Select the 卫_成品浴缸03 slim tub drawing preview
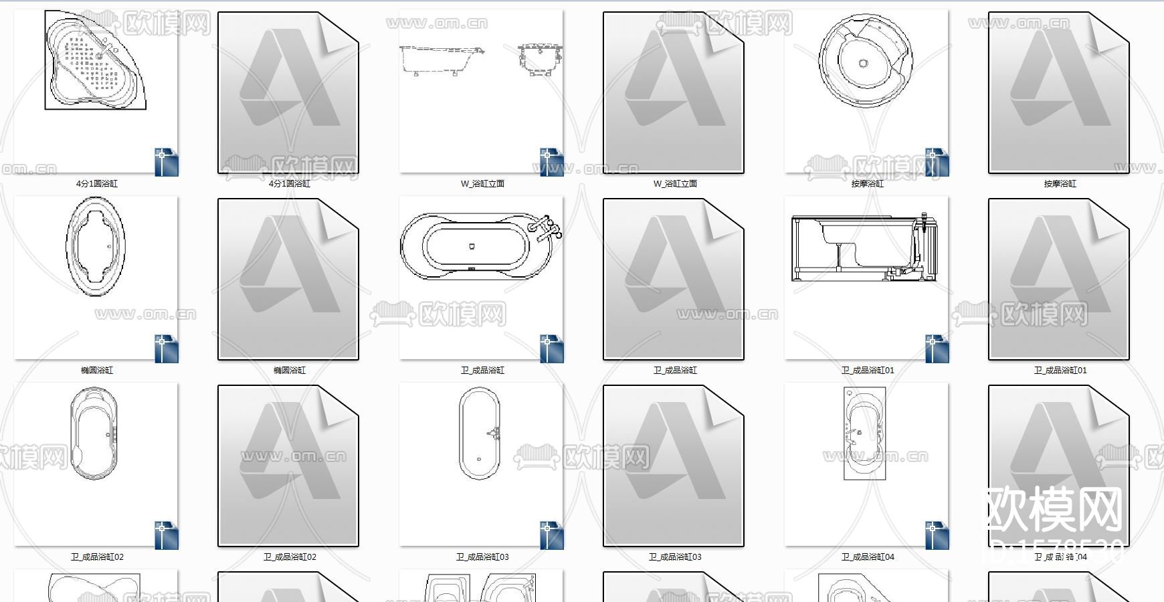The image size is (1164, 602). [482, 466]
